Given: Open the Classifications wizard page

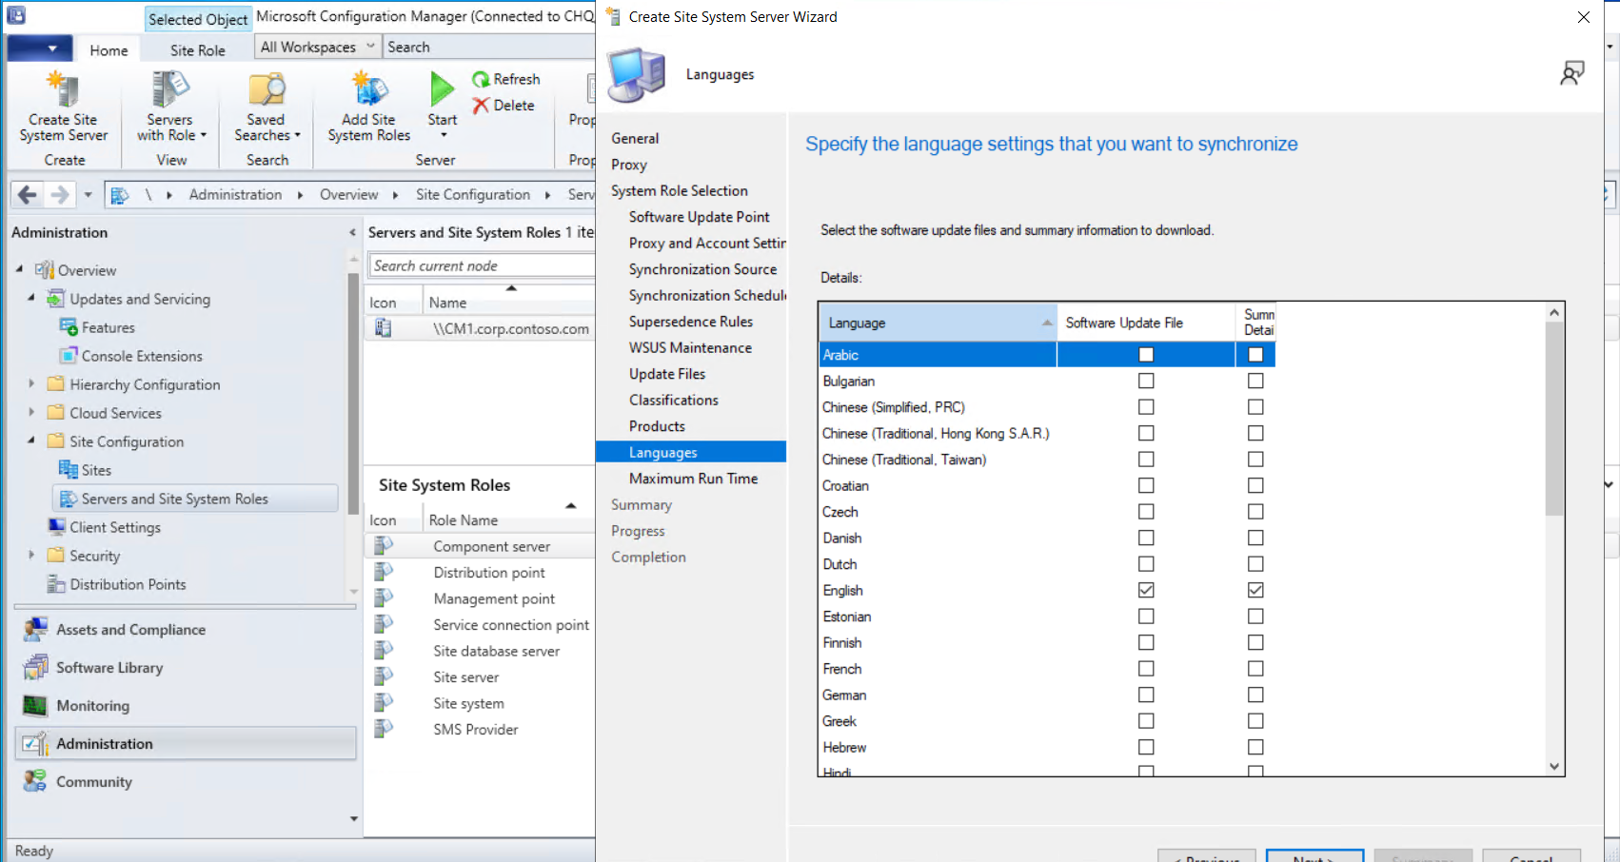Looking at the screenshot, I should (674, 401).
